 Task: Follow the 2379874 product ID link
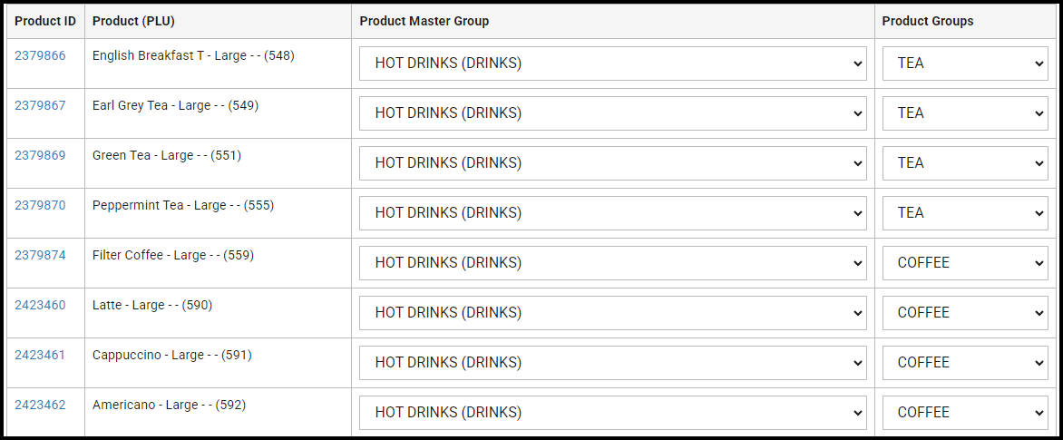[x=40, y=255]
